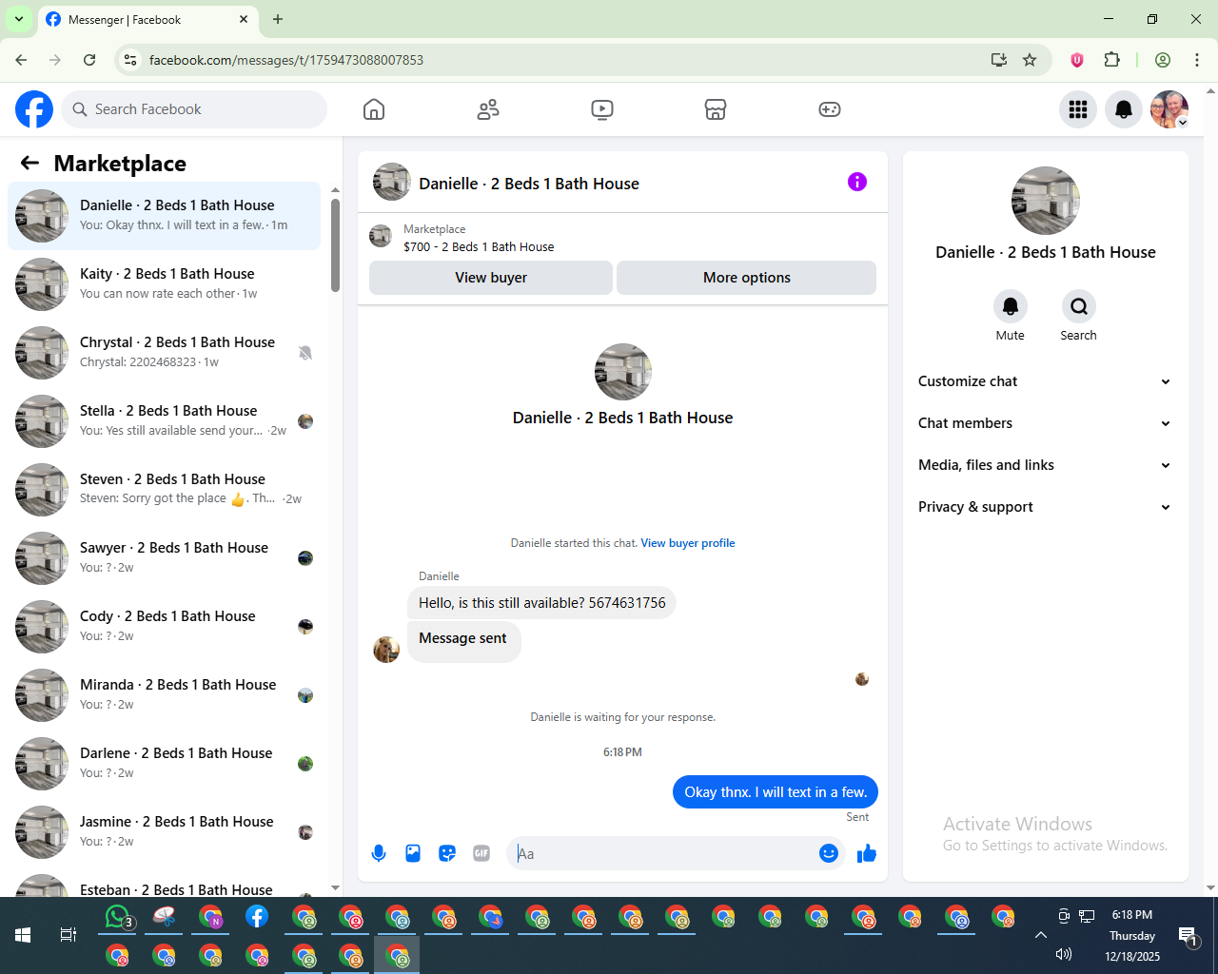Attach a photo with image icon
Viewport: 1218px width, 974px height.
coord(413,853)
